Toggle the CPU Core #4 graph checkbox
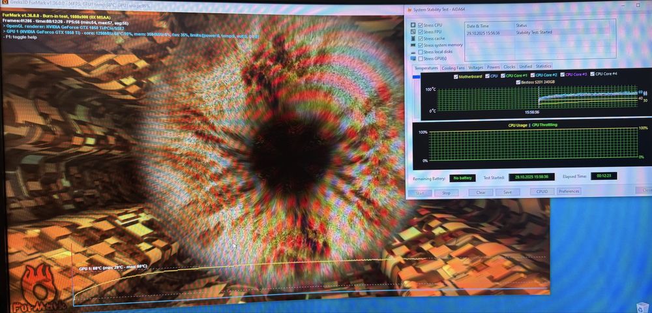The image size is (652, 313). 593,74
